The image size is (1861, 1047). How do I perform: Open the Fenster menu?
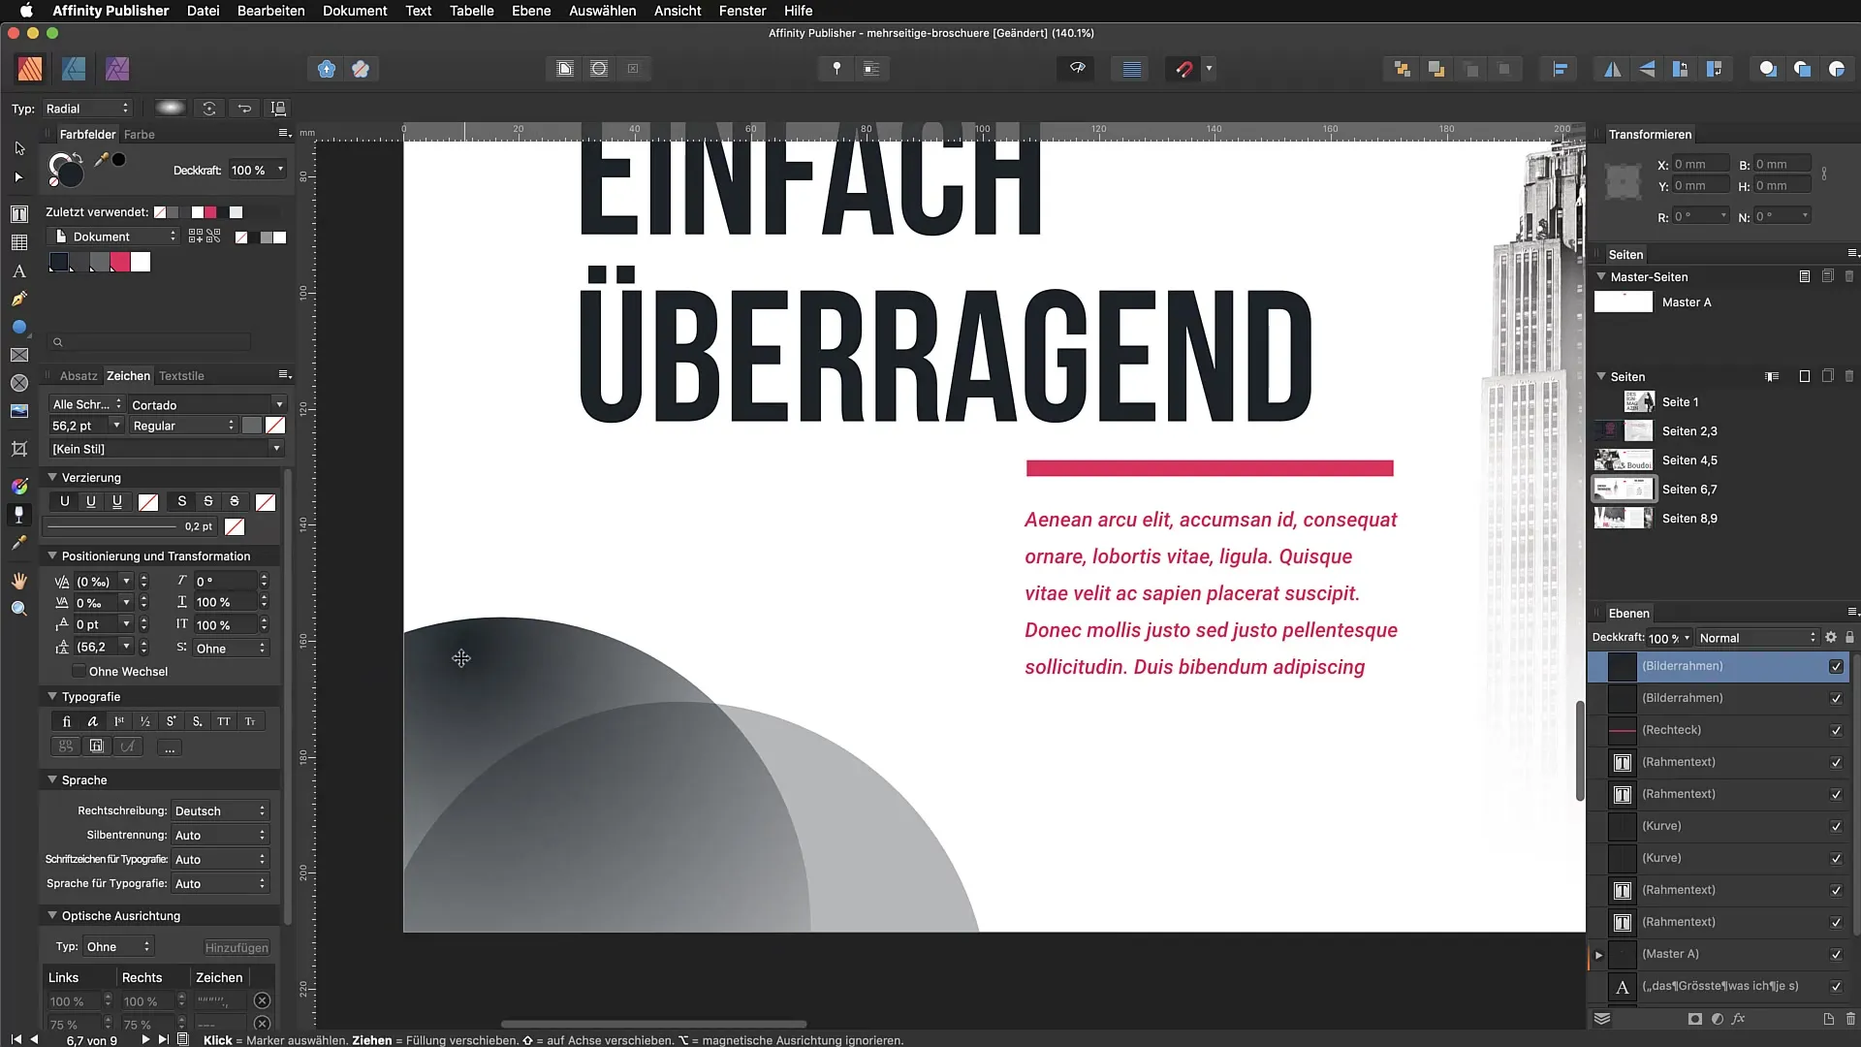click(x=742, y=11)
